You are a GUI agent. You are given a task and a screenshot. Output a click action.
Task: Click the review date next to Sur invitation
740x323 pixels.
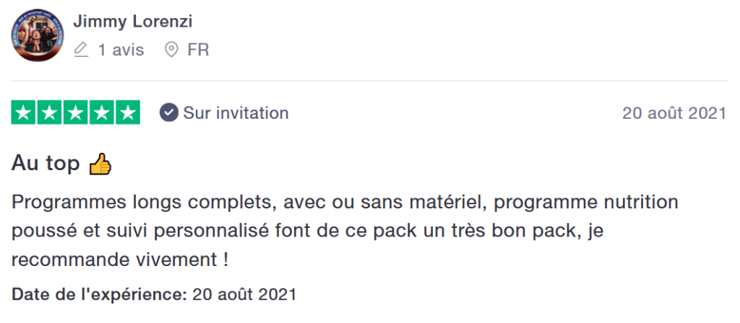tap(674, 113)
